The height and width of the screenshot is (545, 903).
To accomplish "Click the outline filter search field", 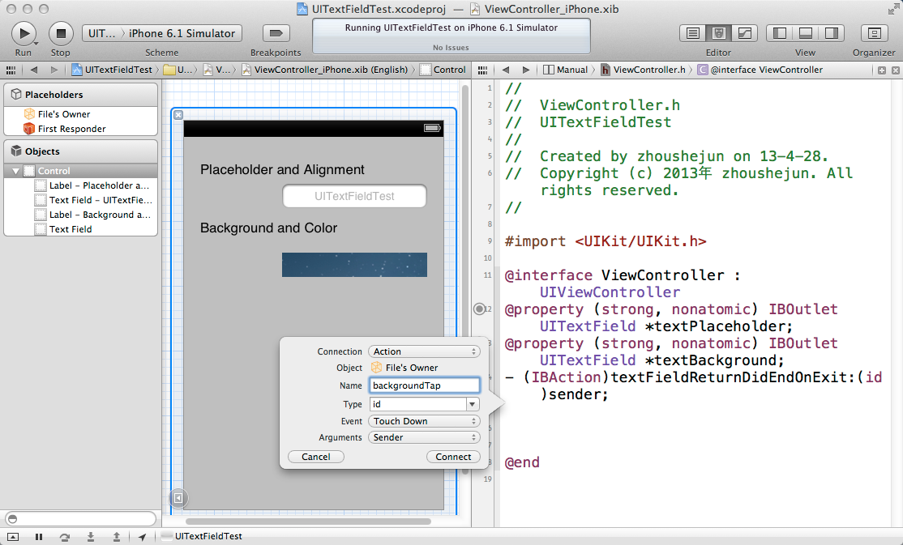I will pos(80,518).
